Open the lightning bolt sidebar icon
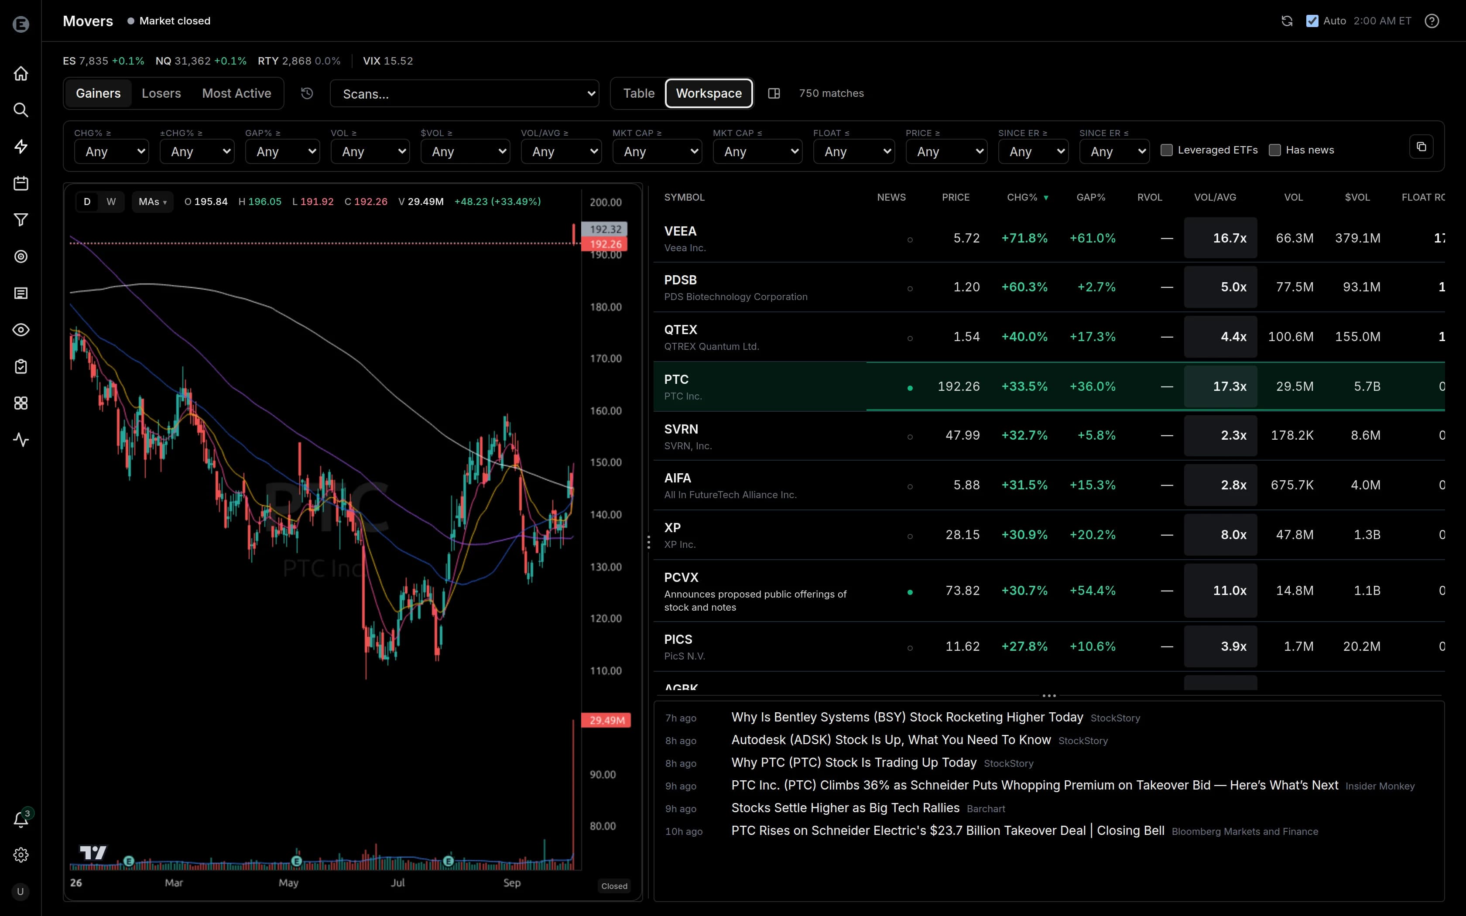1466x916 pixels. pos(21,147)
